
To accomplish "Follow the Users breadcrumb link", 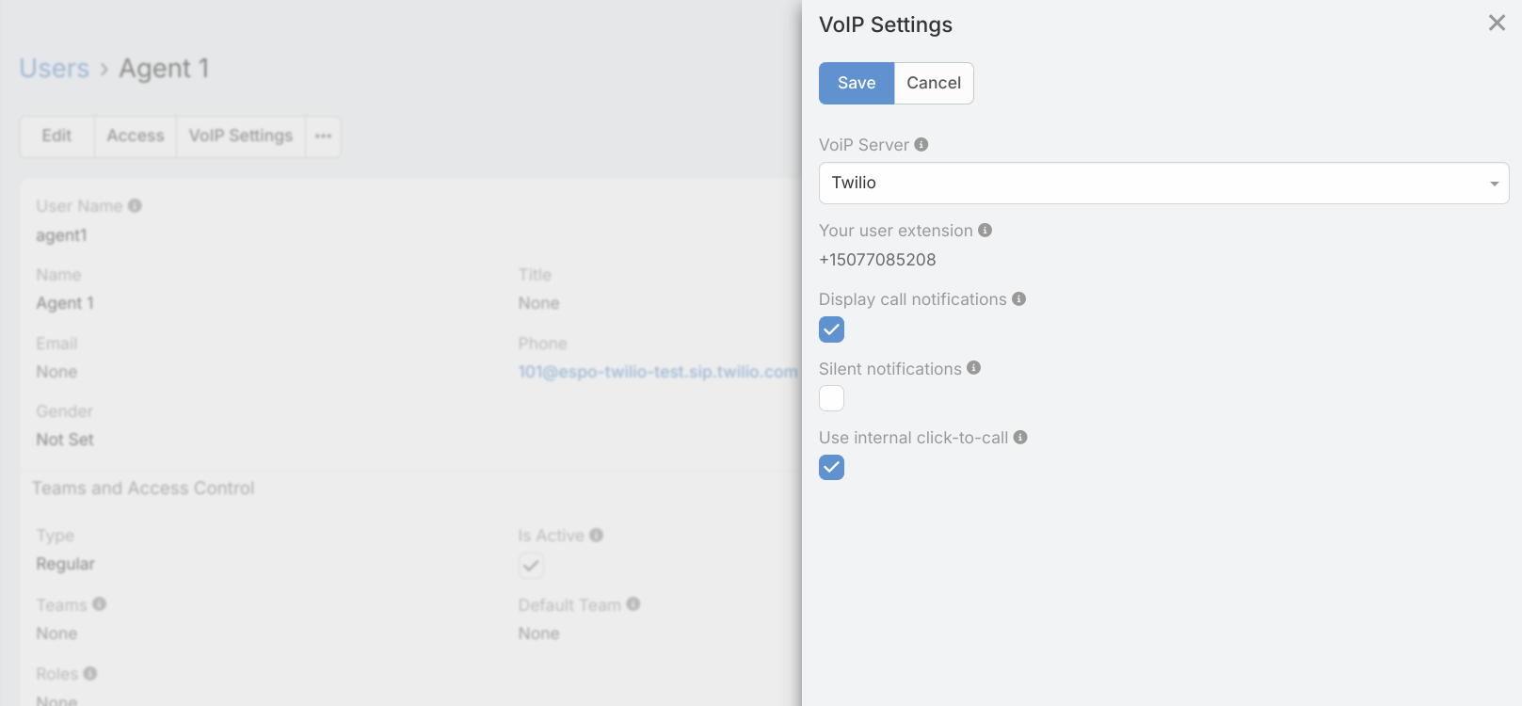I will (54, 67).
